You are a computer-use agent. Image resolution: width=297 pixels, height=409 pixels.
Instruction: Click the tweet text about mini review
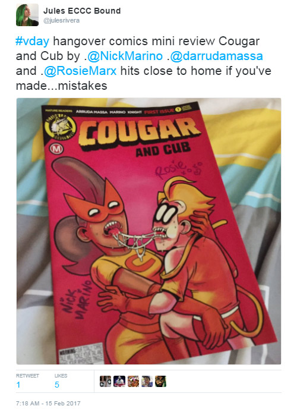click(x=144, y=64)
